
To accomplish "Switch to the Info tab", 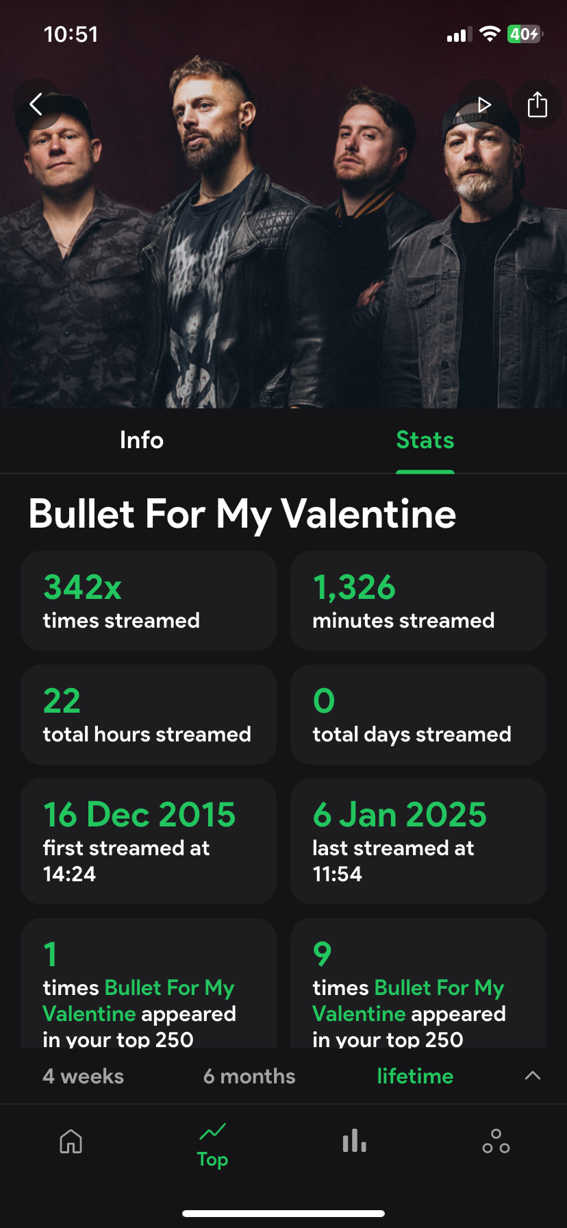I will tap(142, 440).
